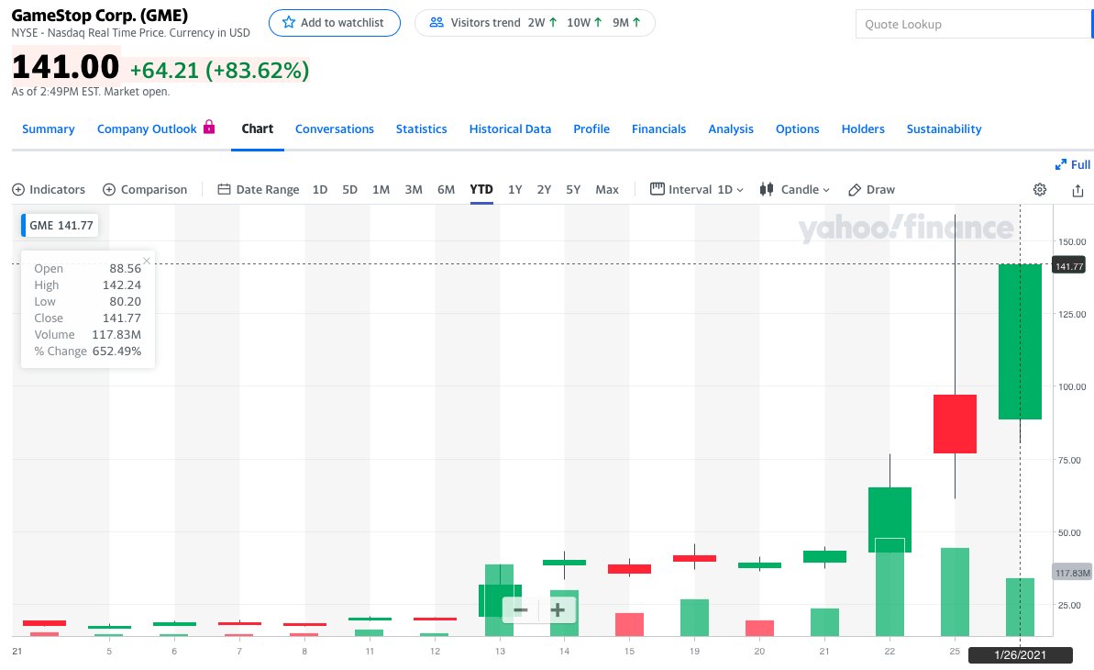
Task: Click the Volume 117.83M tooltip row
Action: point(88,335)
